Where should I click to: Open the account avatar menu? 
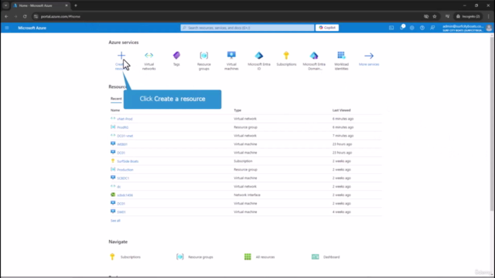(x=489, y=28)
